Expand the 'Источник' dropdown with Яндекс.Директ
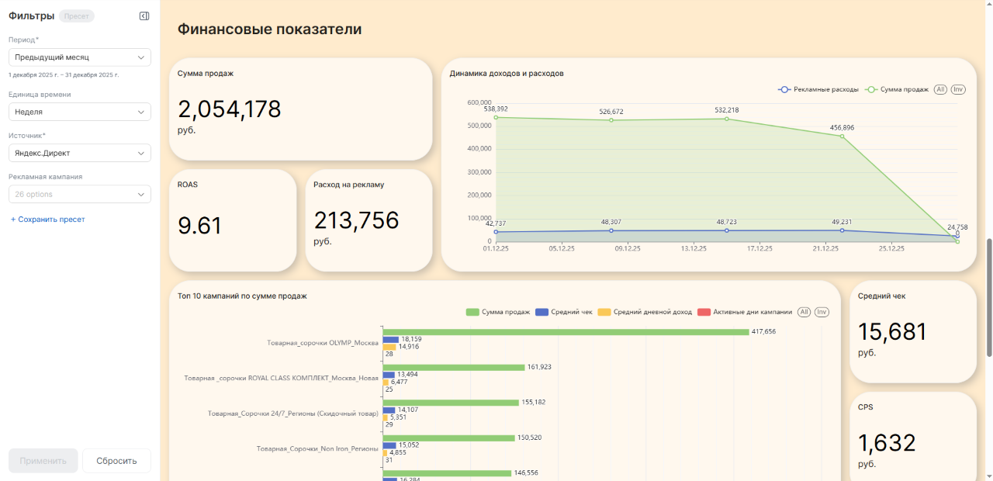The image size is (993, 481). point(79,153)
